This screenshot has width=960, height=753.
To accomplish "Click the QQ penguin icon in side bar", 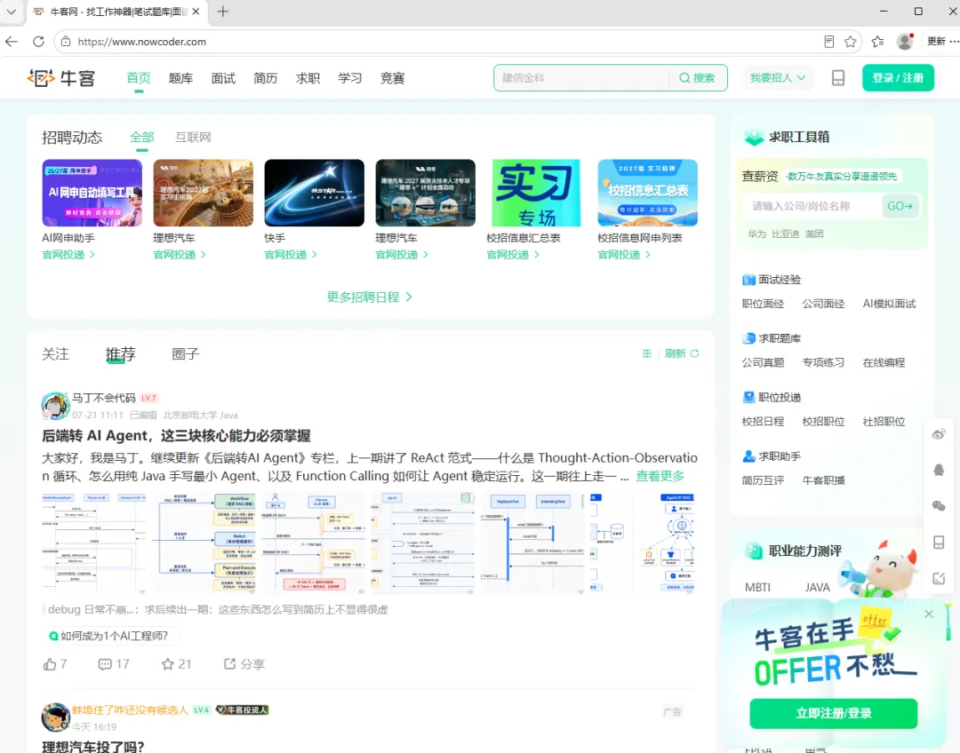I will pos(939,470).
